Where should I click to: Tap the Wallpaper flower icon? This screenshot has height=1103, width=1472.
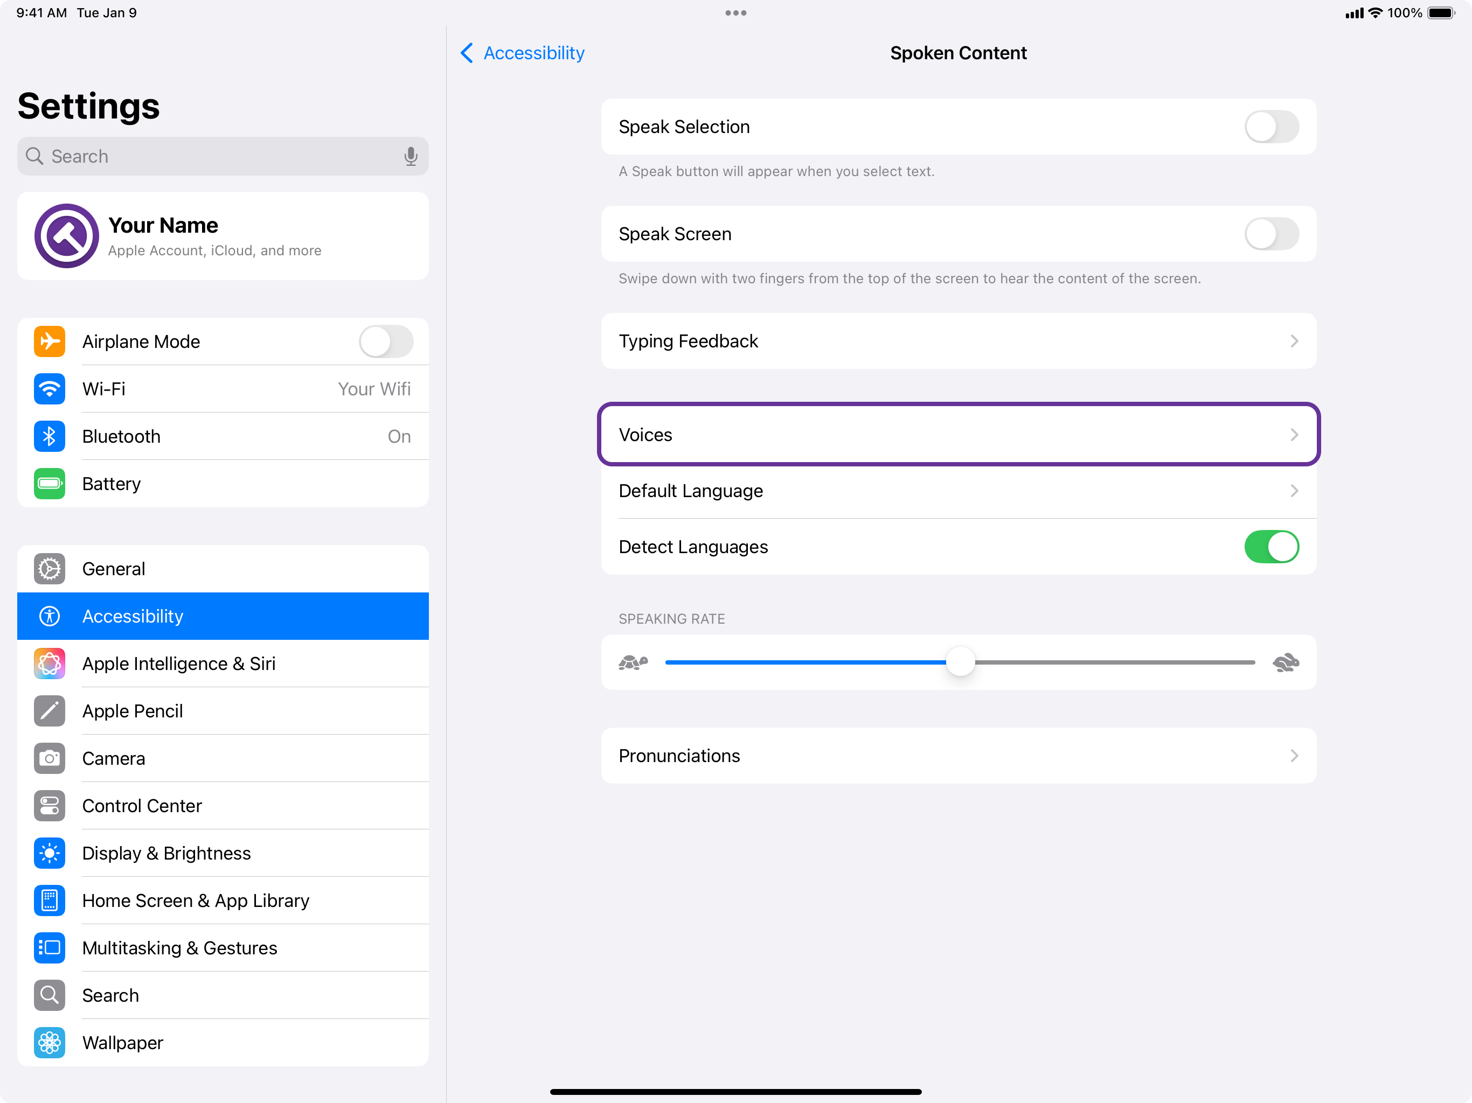pos(50,1043)
